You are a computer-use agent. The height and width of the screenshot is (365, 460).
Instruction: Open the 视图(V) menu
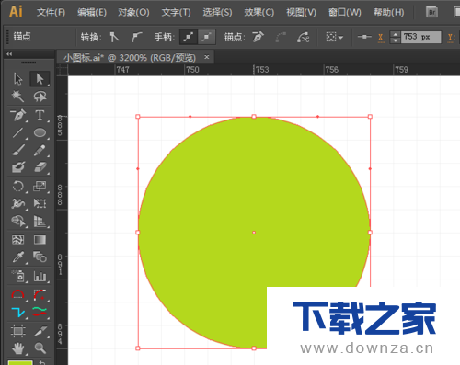tap(301, 12)
